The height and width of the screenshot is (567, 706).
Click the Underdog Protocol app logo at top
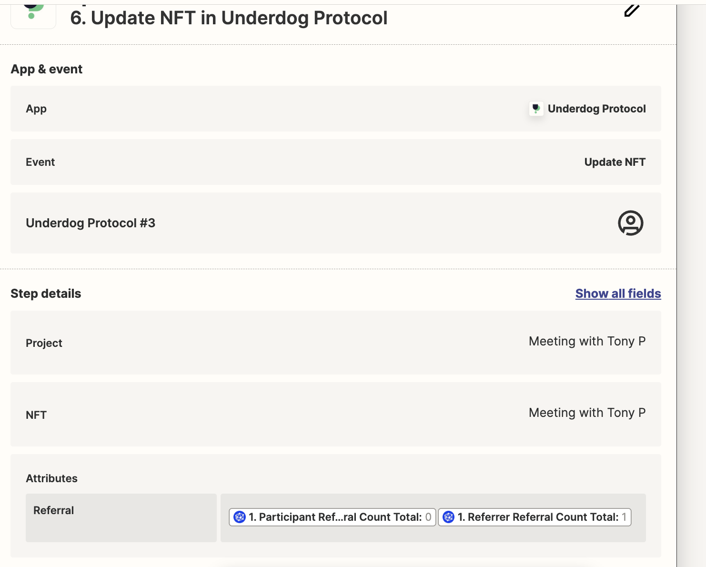33,13
